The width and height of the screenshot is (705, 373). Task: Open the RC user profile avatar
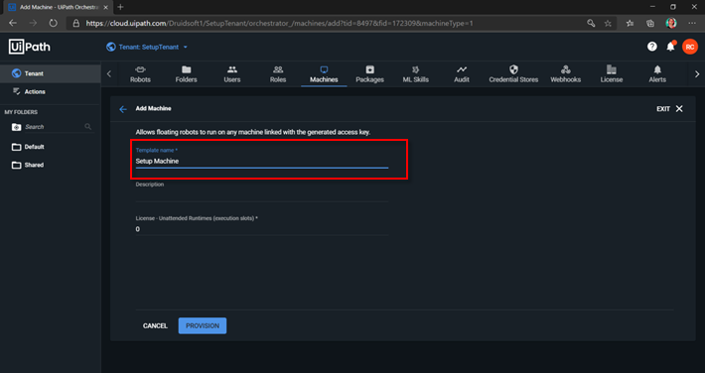point(690,47)
